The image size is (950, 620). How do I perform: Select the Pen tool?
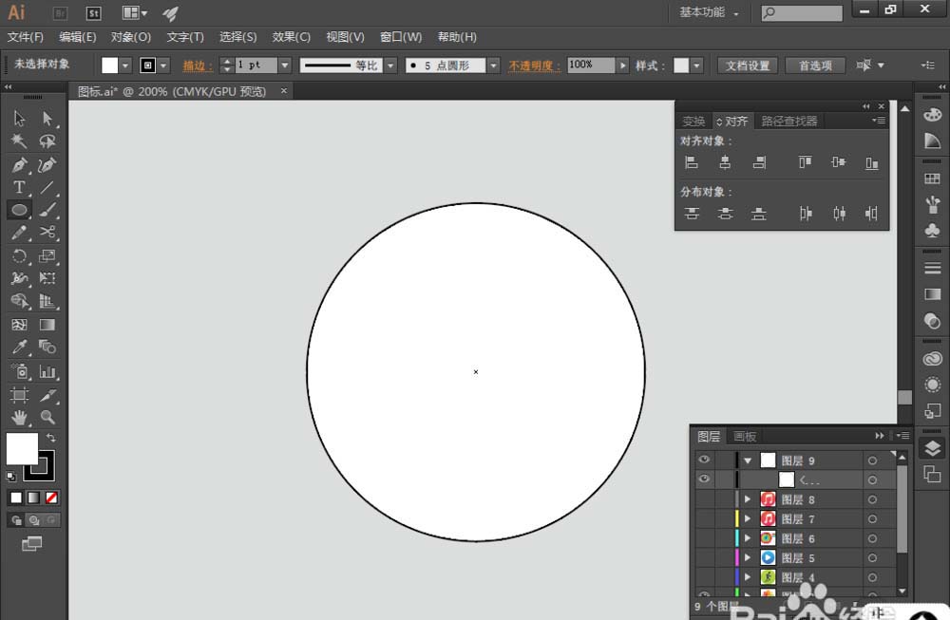click(x=19, y=165)
